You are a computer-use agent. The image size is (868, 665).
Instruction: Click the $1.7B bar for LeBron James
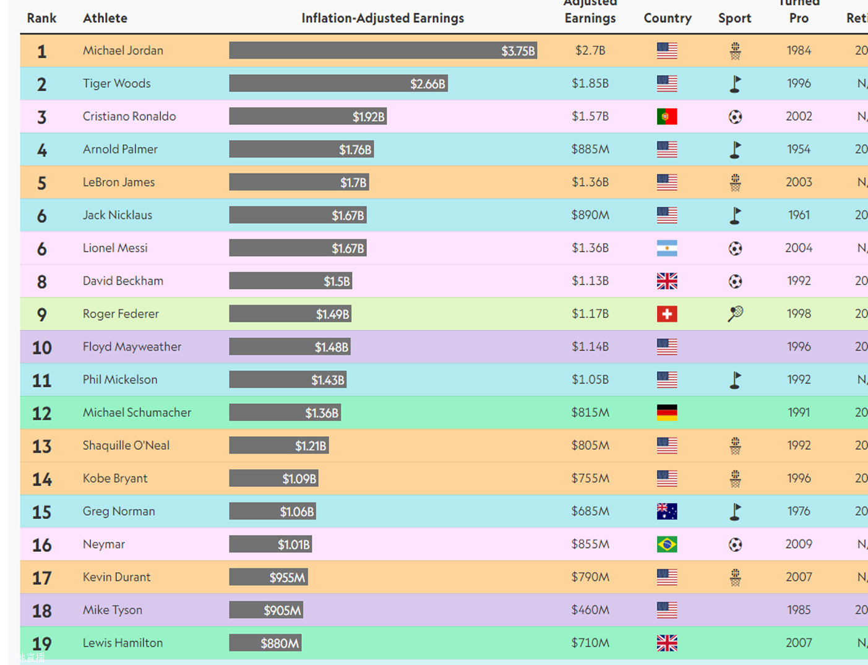[x=299, y=182]
